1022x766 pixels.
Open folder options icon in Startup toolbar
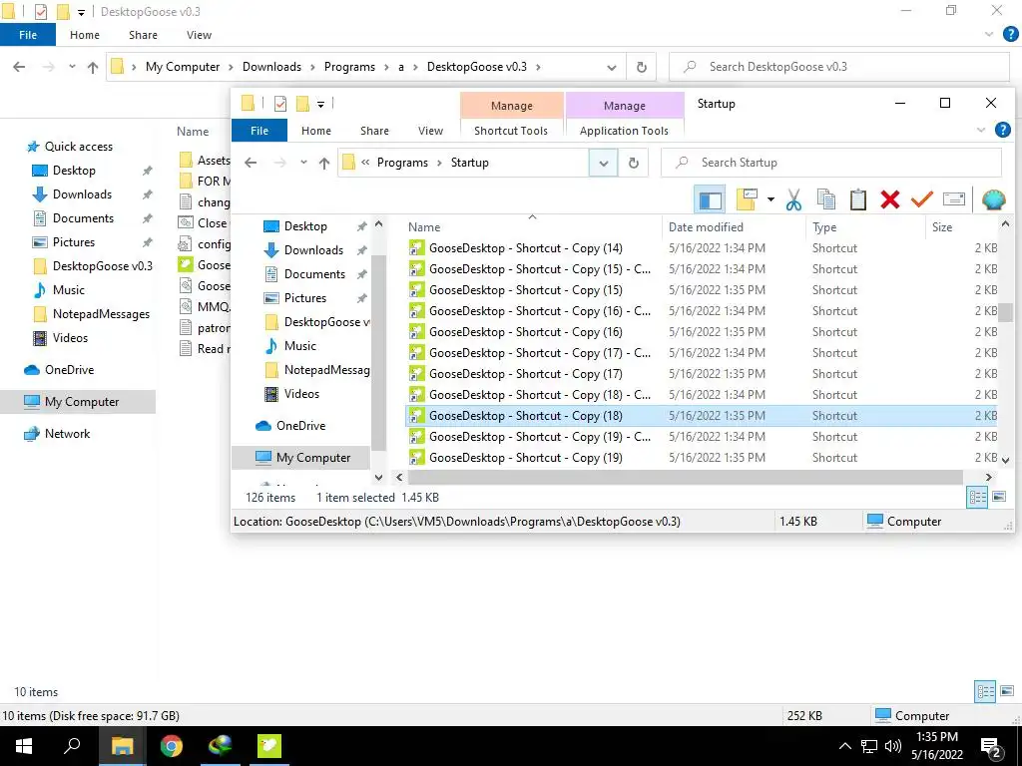pyautogui.click(x=747, y=199)
